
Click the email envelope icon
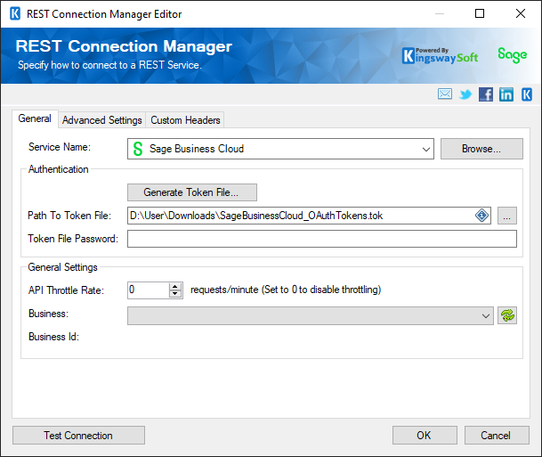pos(444,94)
